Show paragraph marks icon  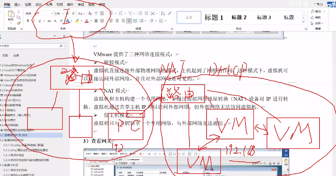tap(170, 13)
